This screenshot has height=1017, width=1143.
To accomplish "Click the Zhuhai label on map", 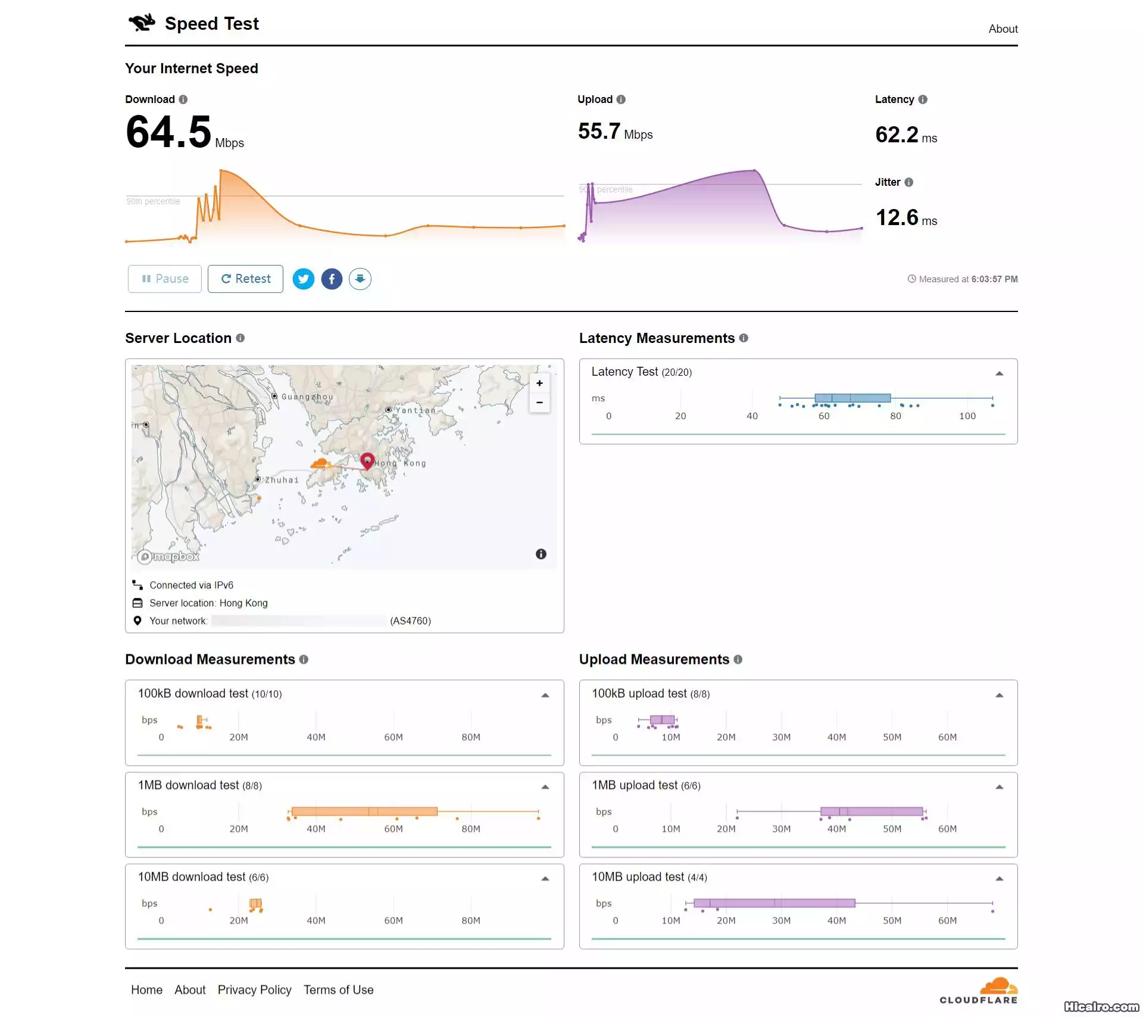I will coord(282,480).
